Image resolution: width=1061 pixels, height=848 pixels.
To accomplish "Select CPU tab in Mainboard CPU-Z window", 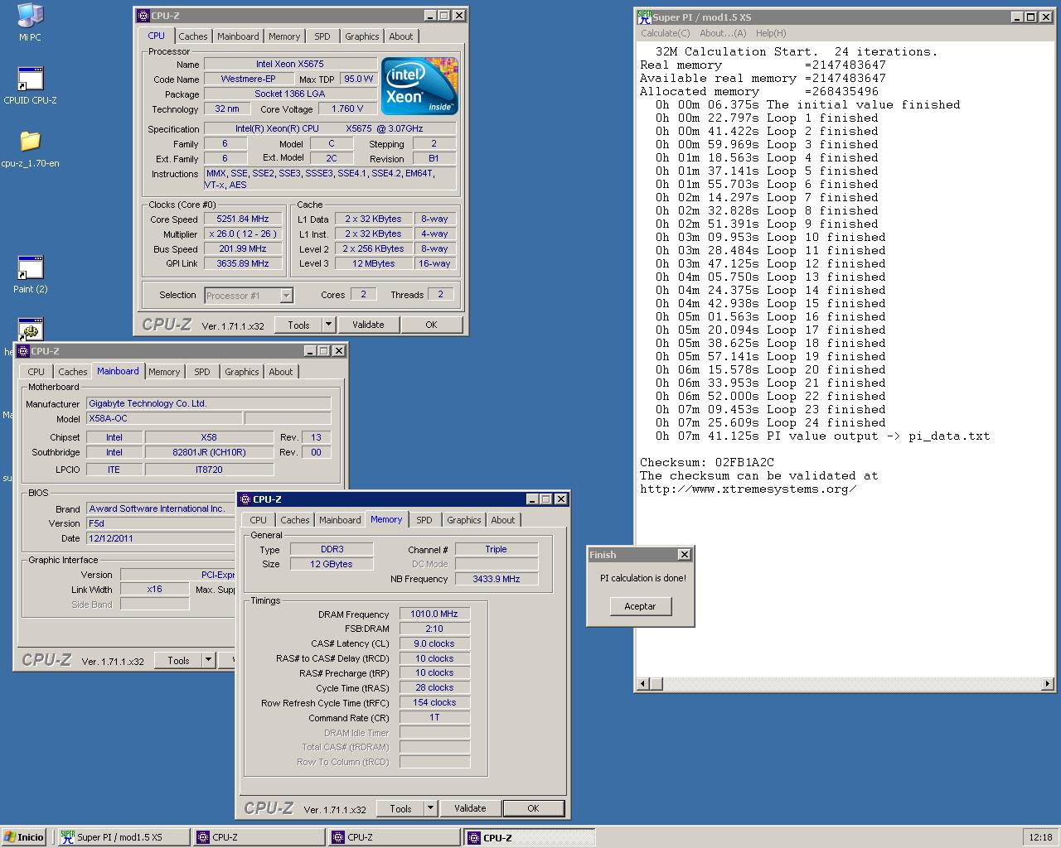I will click(x=36, y=372).
